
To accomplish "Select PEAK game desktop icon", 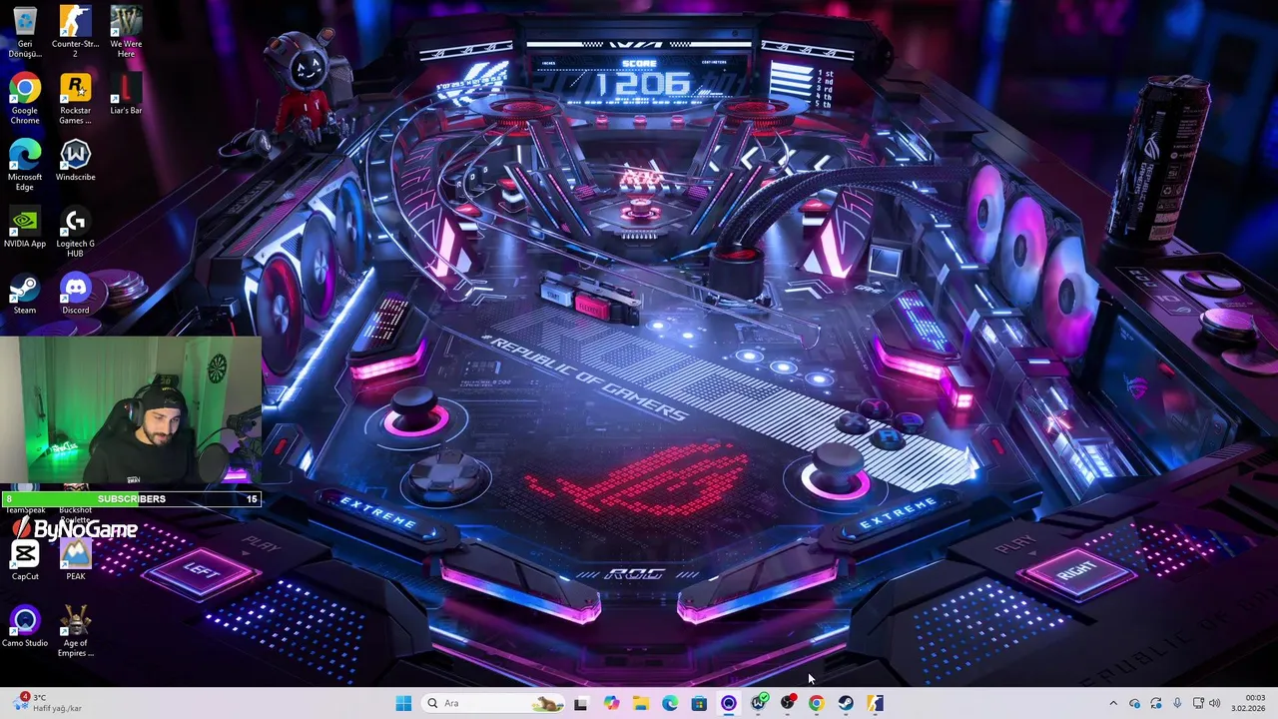I will (x=75, y=560).
